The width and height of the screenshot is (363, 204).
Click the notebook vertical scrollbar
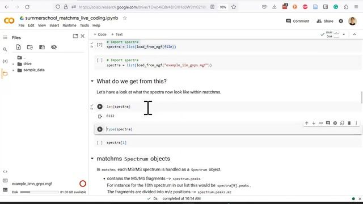point(362,97)
